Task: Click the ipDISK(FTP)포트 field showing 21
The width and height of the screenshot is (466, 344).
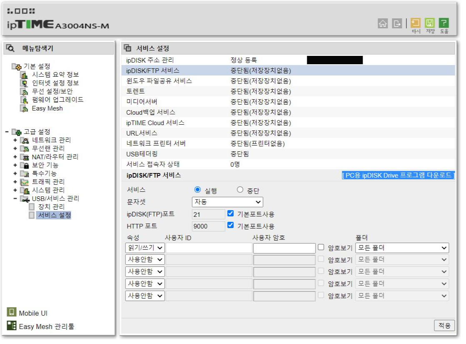Action: coord(209,214)
